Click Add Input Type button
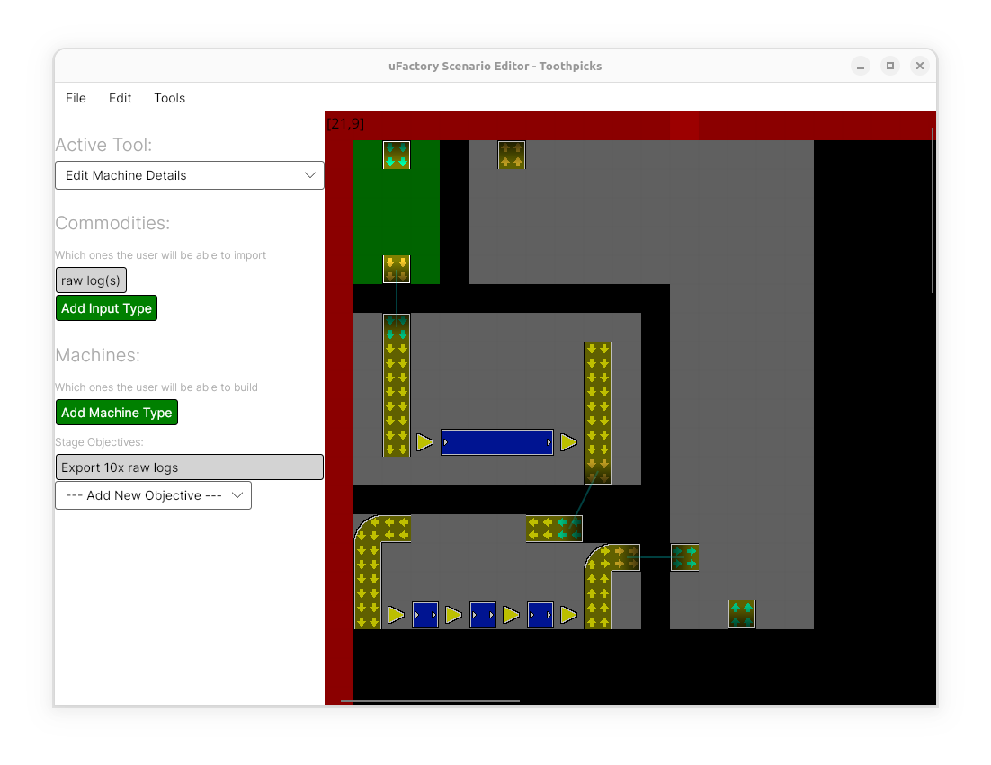This screenshot has width=991, height=765. click(106, 308)
